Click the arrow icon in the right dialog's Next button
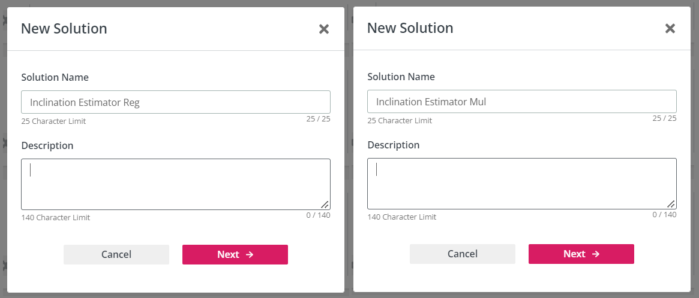This screenshot has height=298, width=699. pyautogui.click(x=596, y=254)
